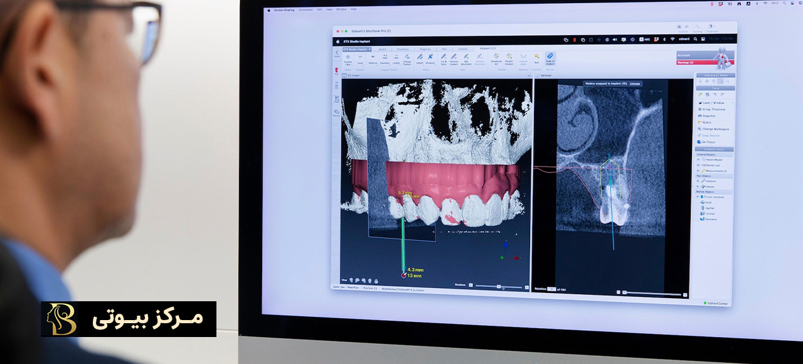Toggle visibility of Measurements (2)
The height and width of the screenshot is (364, 803).
pyautogui.click(x=698, y=171)
